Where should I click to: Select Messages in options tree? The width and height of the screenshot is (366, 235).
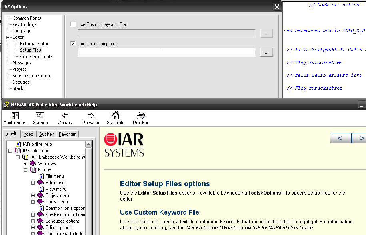pyautogui.click(x=22, y=63)
